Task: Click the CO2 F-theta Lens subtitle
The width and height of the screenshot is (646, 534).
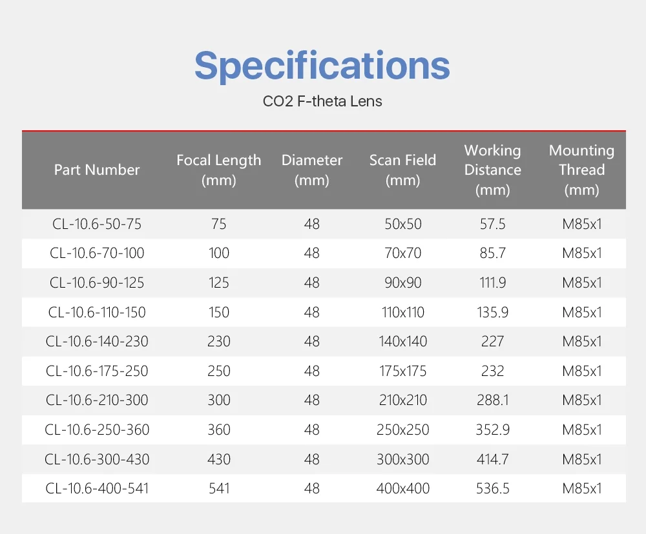Action: 322,101
